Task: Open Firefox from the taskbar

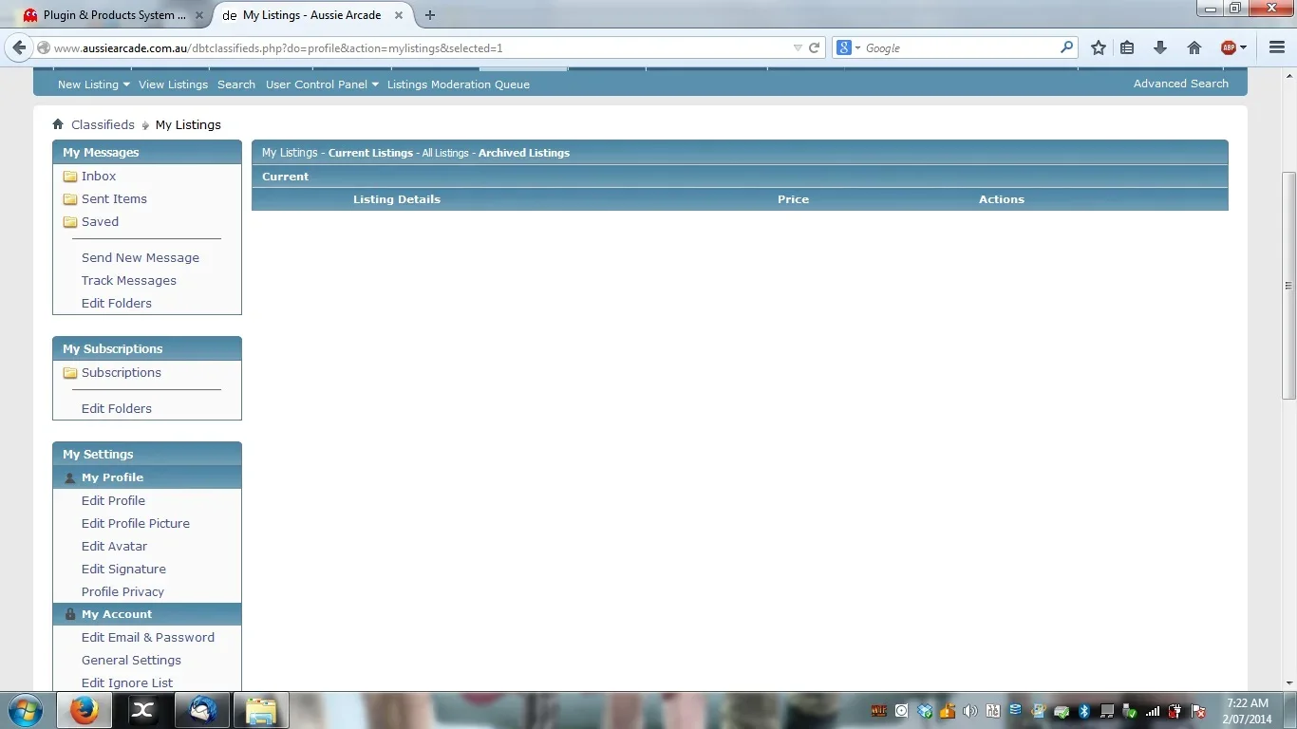Action: (x=84, y=710)
